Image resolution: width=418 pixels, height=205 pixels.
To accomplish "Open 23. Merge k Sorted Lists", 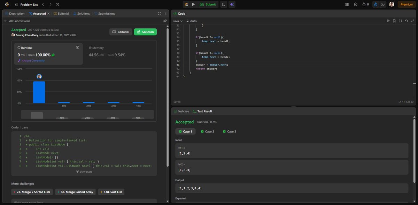I will coord(32,192).
